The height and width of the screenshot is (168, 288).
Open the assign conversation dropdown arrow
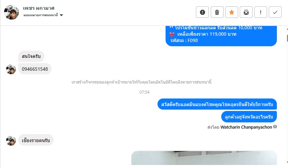(61, 15)
